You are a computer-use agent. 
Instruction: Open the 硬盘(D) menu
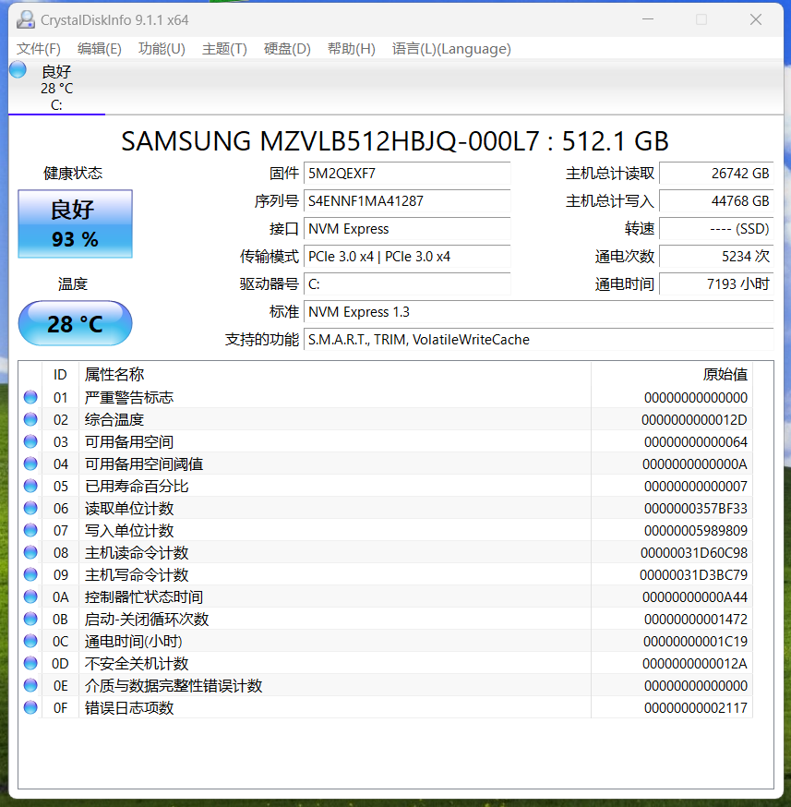pyautogui.click(x=287, y=49)
